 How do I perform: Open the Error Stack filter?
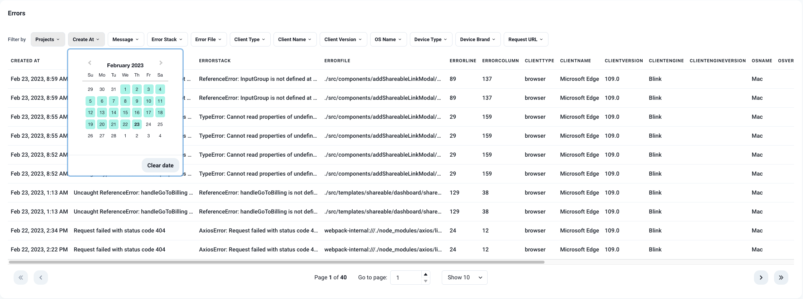[x=167, y=39]
